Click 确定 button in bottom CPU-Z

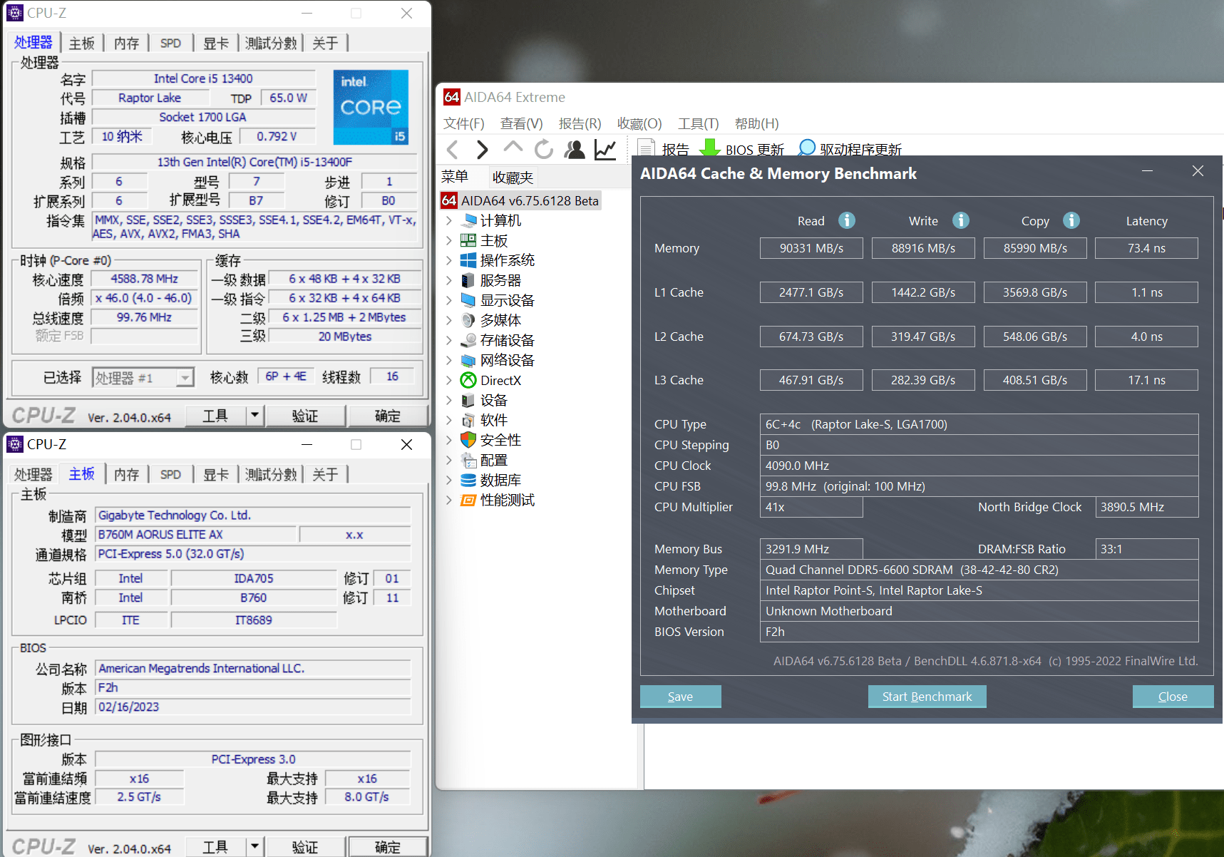pyautogui.click(x=388, y=846)
